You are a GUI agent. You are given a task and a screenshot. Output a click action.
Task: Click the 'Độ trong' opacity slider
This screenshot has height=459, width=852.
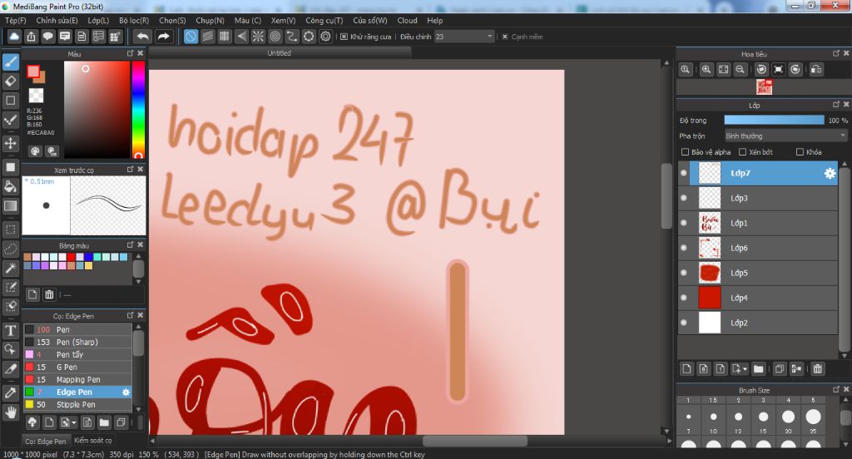(x=774, y=120)
